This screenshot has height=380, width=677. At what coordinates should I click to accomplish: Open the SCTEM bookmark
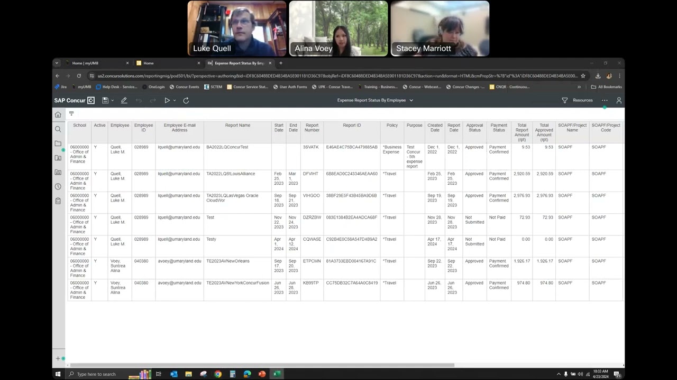(x=213, y=87)
